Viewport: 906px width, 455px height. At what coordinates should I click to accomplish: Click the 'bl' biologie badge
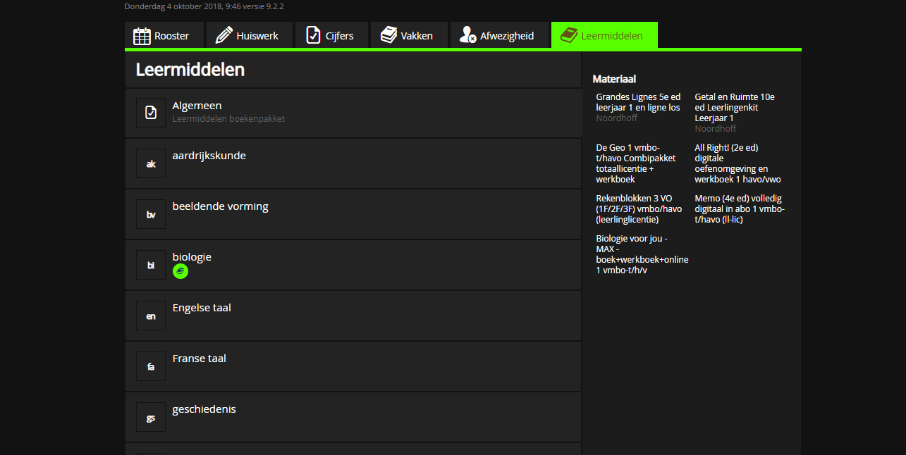151,265
